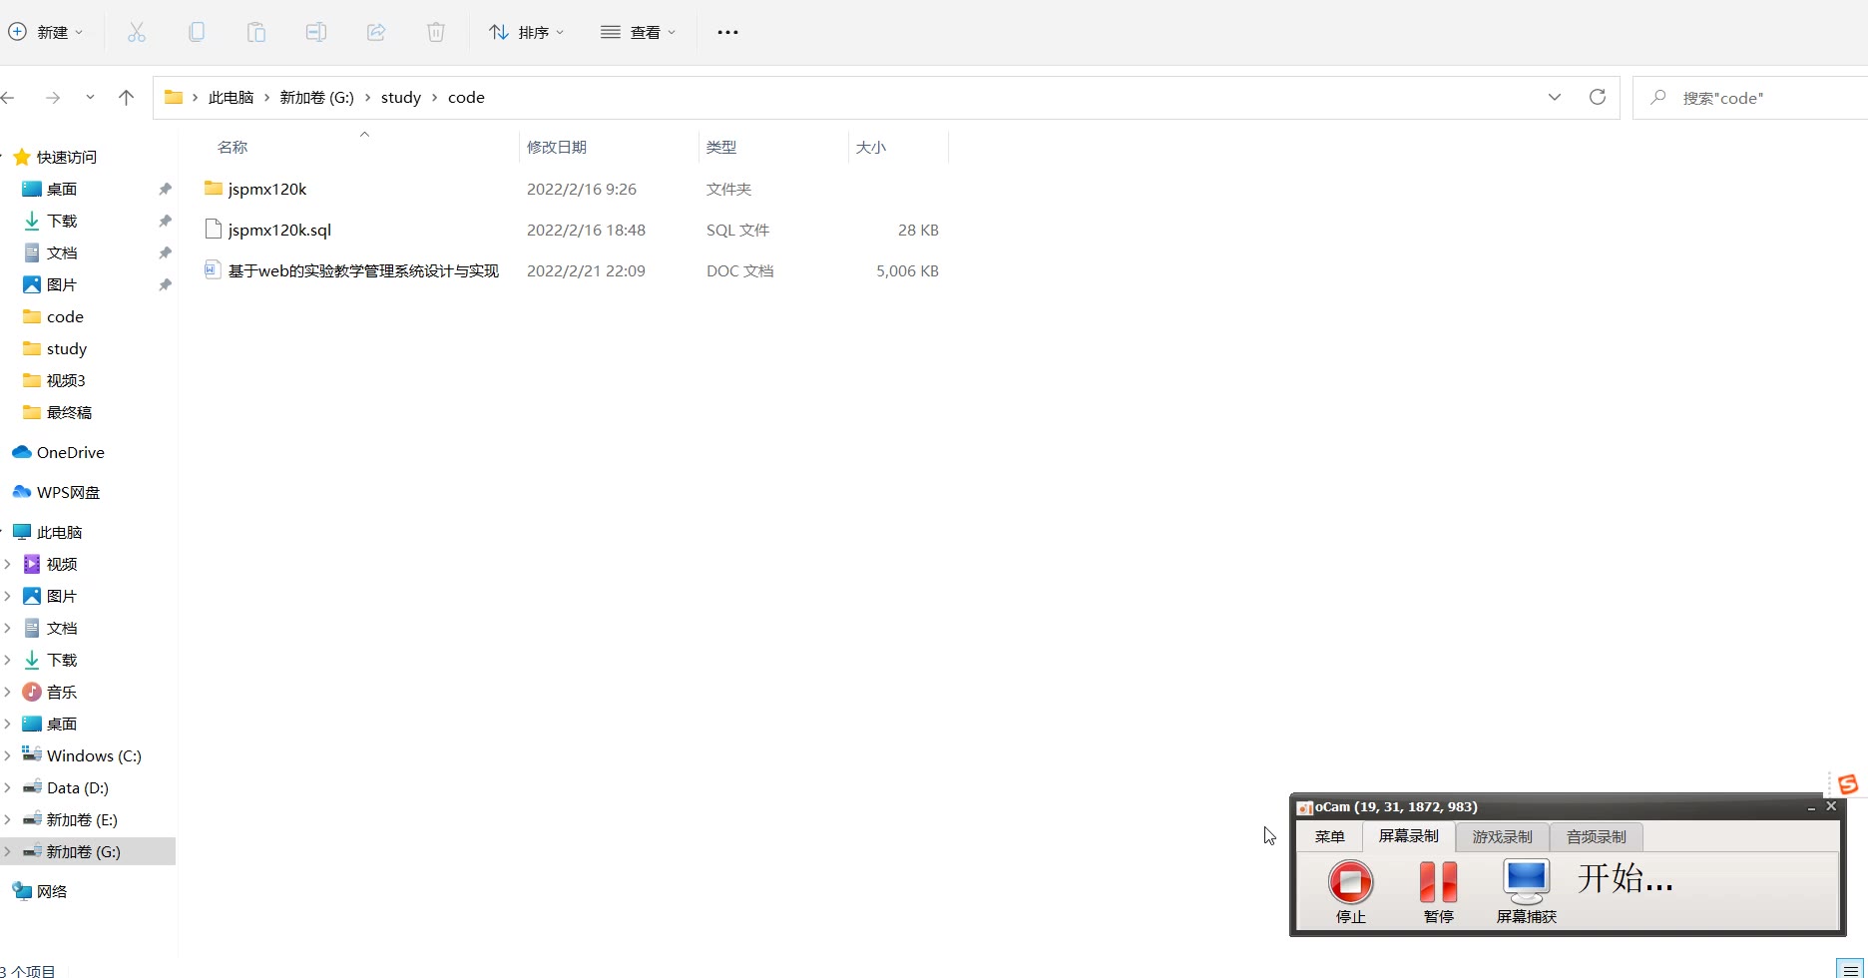The width and height of the screenshot is (1868, 978).
Task: Go back with the left arrow
Action: (8, 98)
